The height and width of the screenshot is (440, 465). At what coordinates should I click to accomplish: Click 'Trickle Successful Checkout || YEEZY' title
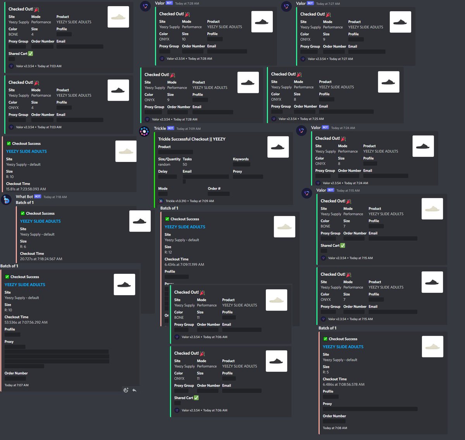(192, 139)
